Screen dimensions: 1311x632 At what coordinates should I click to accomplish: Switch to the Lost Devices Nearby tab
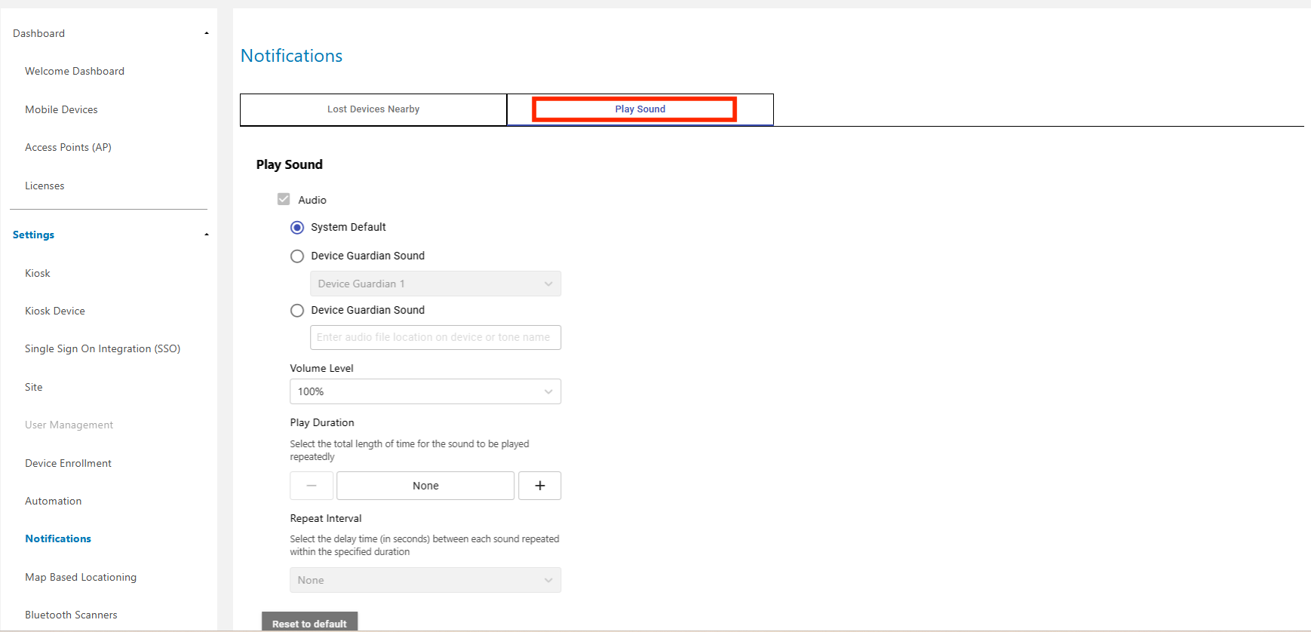pyautogui.click(x=373, y=109)
